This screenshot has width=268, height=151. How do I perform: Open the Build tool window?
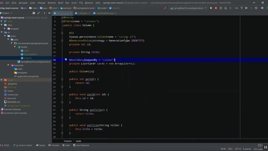point(66,146)
